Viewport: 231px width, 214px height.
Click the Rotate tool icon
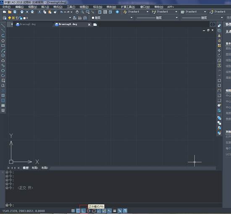[219, 56]
